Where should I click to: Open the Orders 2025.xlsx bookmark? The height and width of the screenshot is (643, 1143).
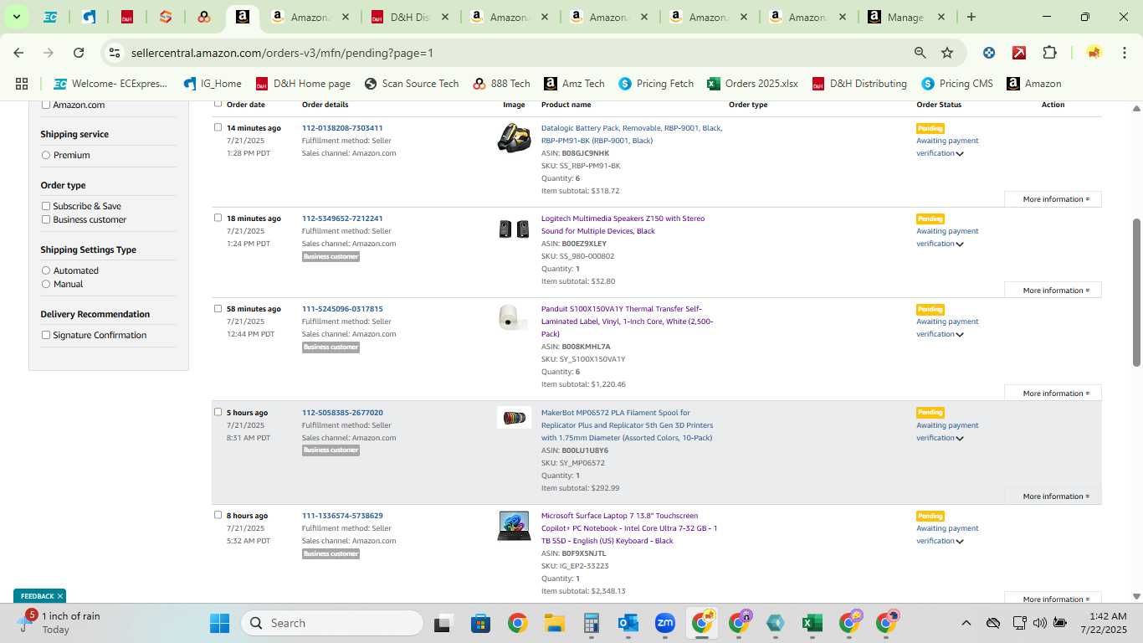tap(752, 84)
